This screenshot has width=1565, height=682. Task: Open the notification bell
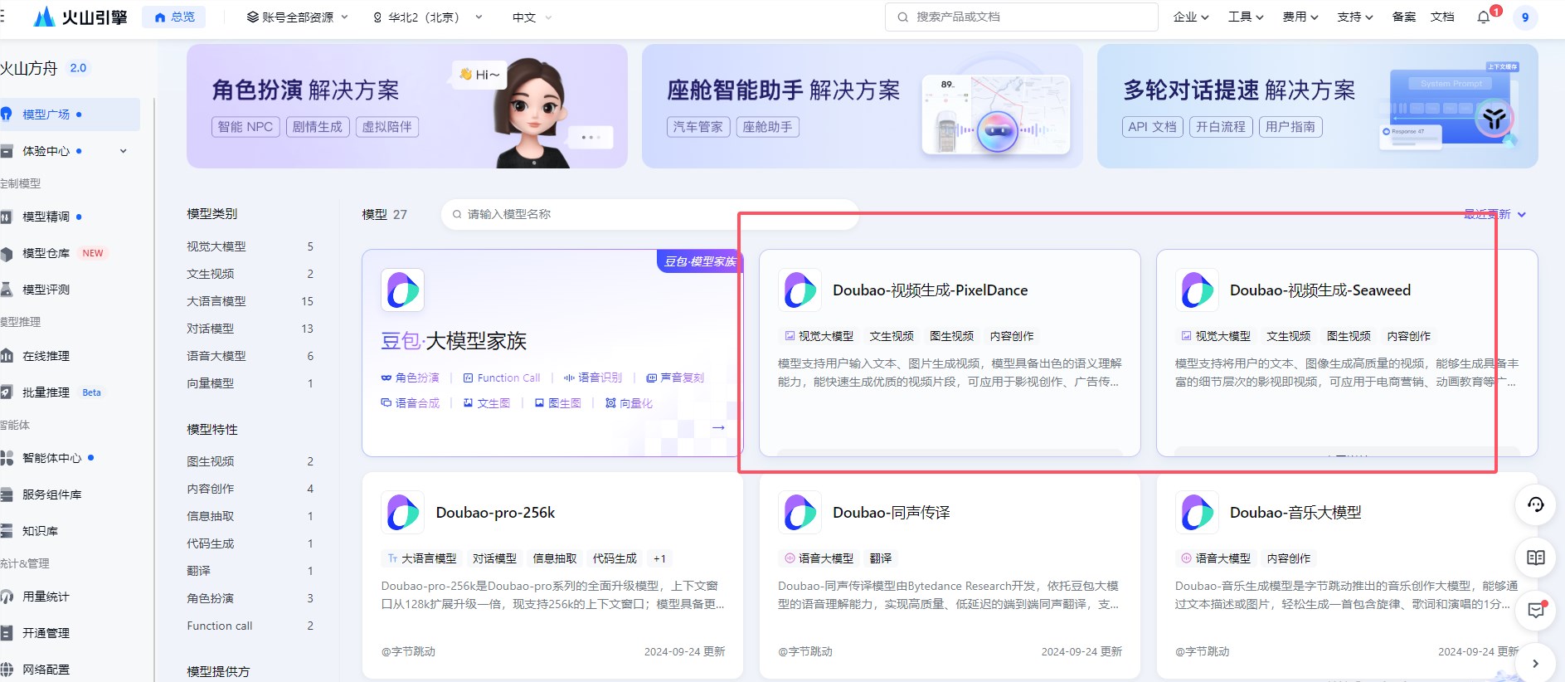pyautogui.click(x=1485, y=17)
